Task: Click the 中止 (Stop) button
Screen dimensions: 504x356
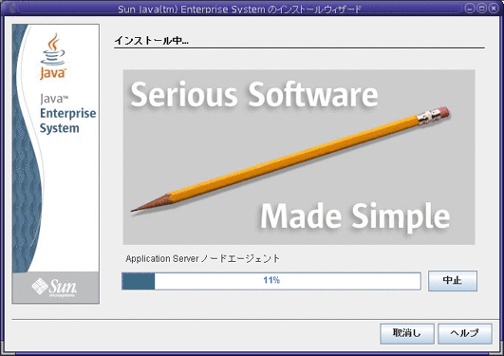Action: pos(453,281)
